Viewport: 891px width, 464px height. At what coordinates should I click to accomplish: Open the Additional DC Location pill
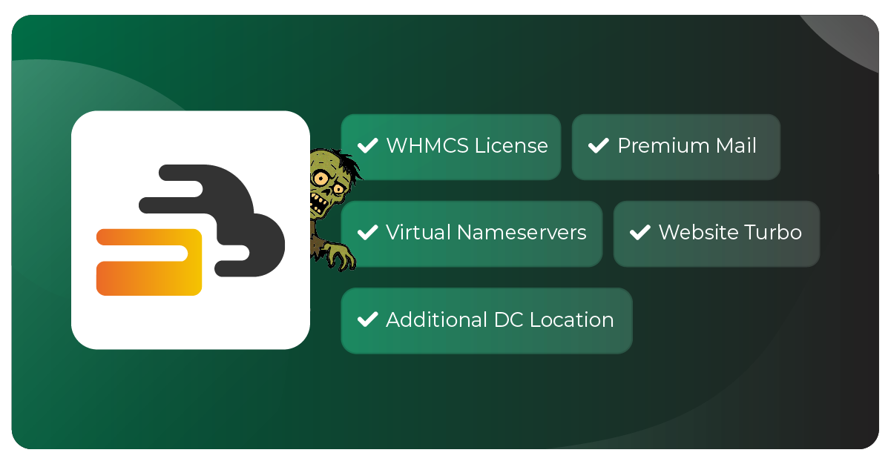pos(487,320)
